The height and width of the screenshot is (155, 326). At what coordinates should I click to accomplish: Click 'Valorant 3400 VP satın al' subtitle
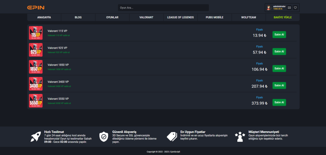59,86
